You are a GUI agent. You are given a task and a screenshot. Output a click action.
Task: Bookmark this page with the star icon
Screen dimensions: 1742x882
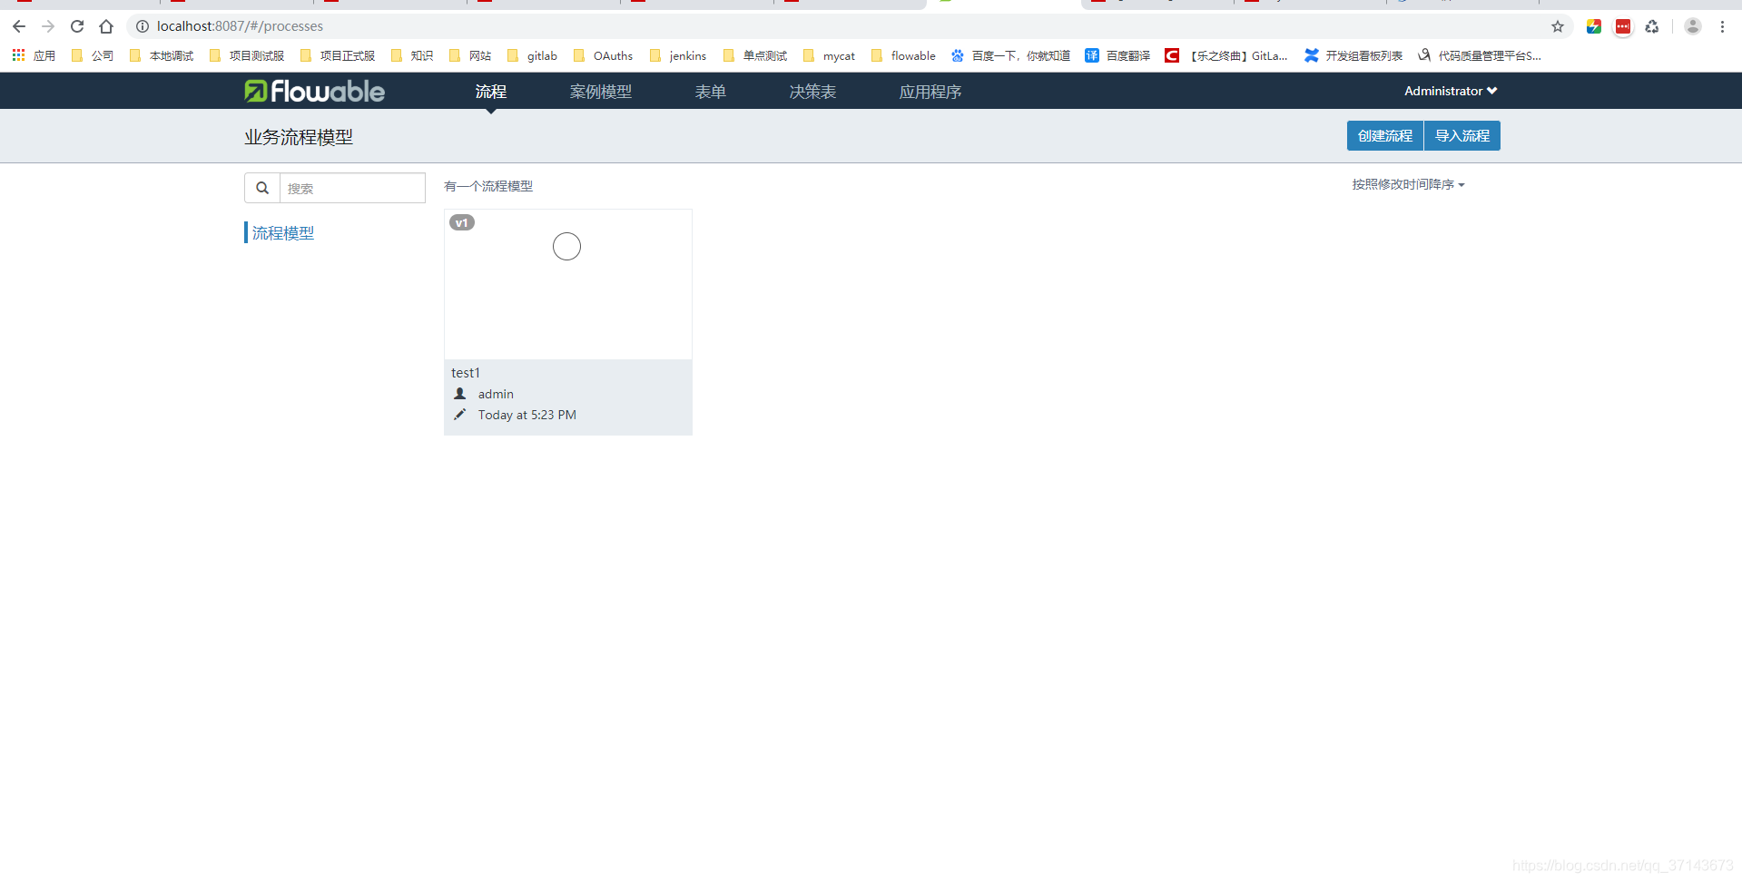point(1558,26)
